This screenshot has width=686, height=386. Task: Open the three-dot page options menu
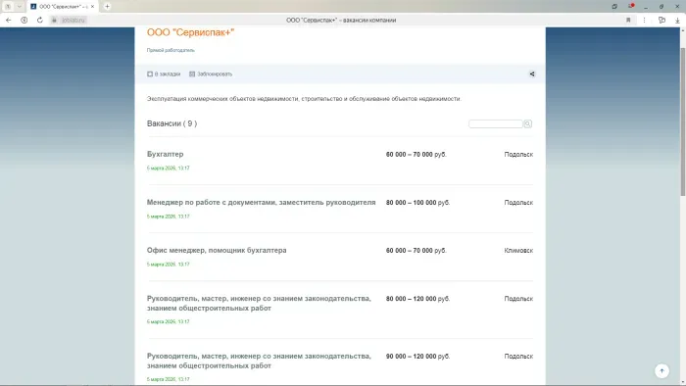pyautogui.click(x=644, y=21)
